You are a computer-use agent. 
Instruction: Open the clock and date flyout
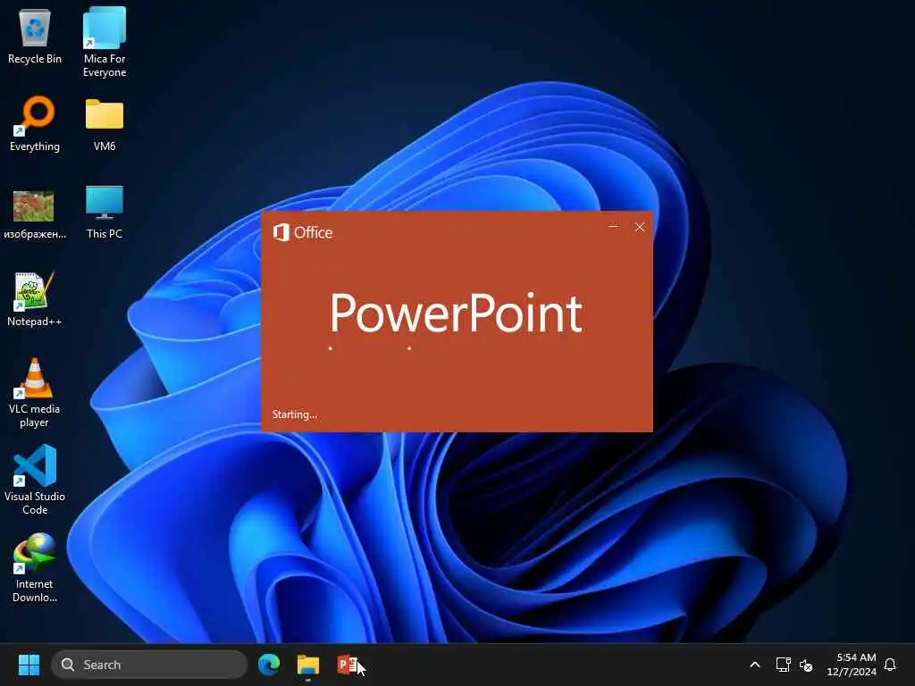tap(852, 665)
